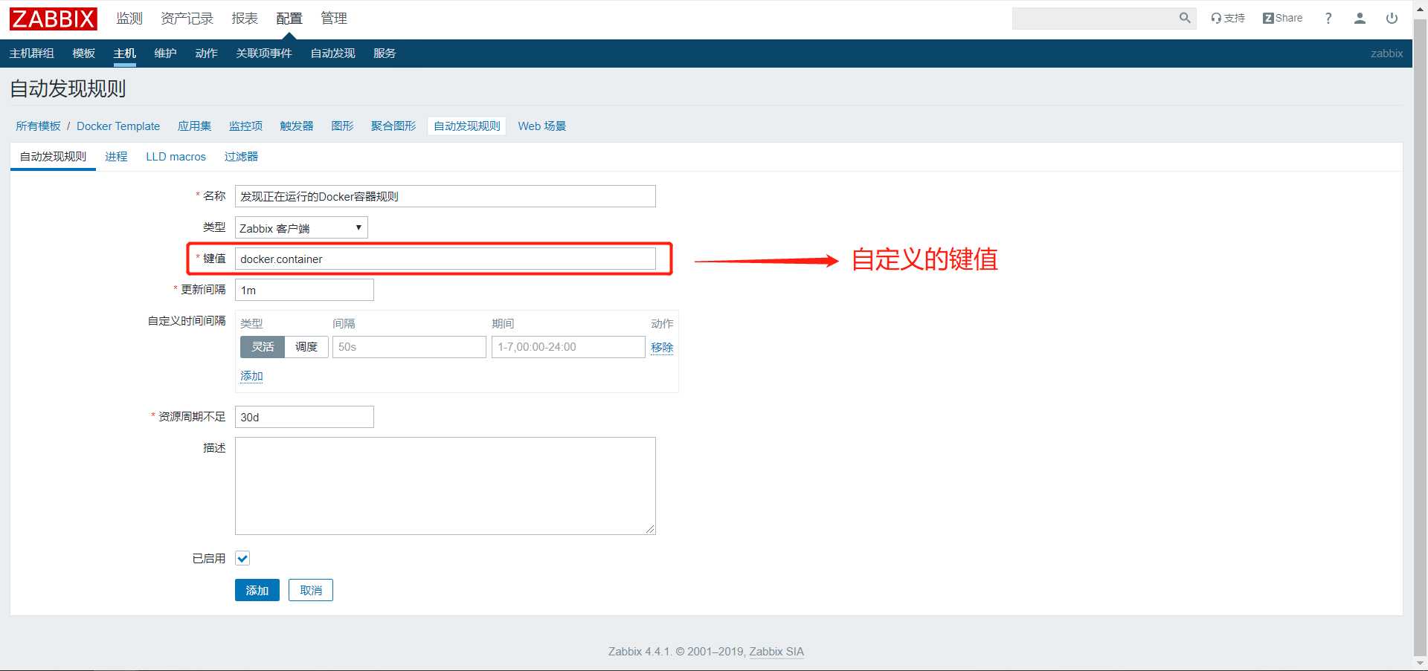Open the 报表 top menu
This screenshot has width=1428, height=671.
click(x=245, y=19)
